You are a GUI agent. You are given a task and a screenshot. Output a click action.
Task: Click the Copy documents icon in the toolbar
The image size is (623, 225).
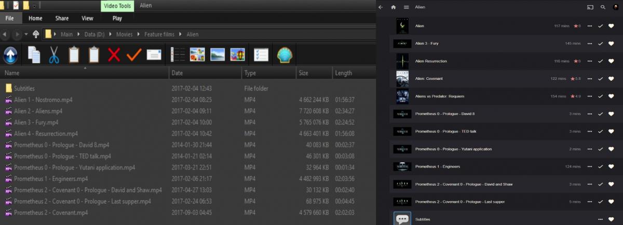click(x=34, y=54)
